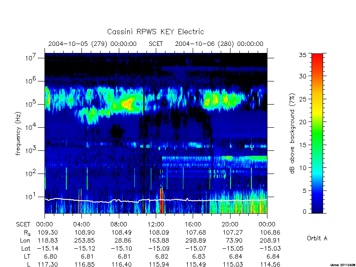Click the color bar value "5"
The image size is (356, 267).
pyautogui.click(x=304, y=191)
